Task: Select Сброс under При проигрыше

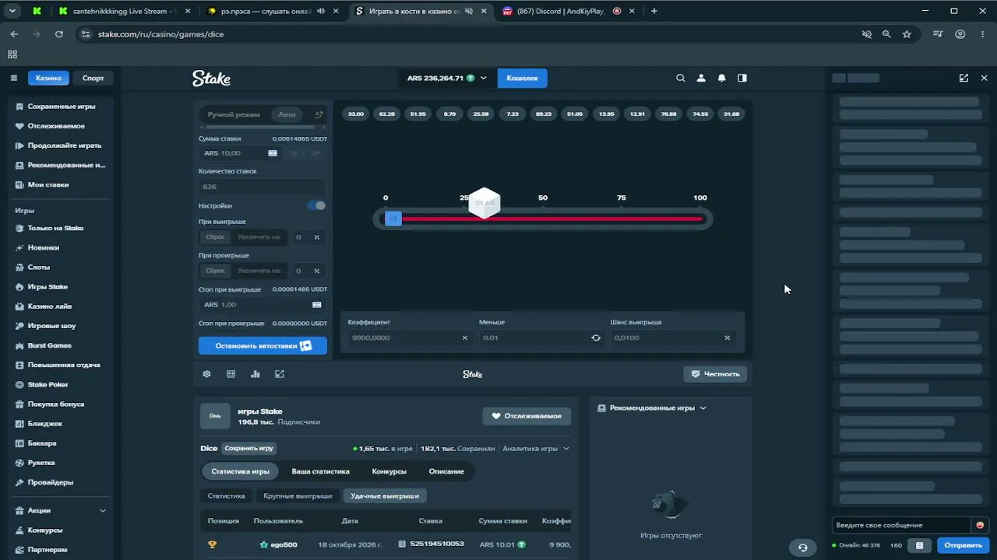Action: 216,271
